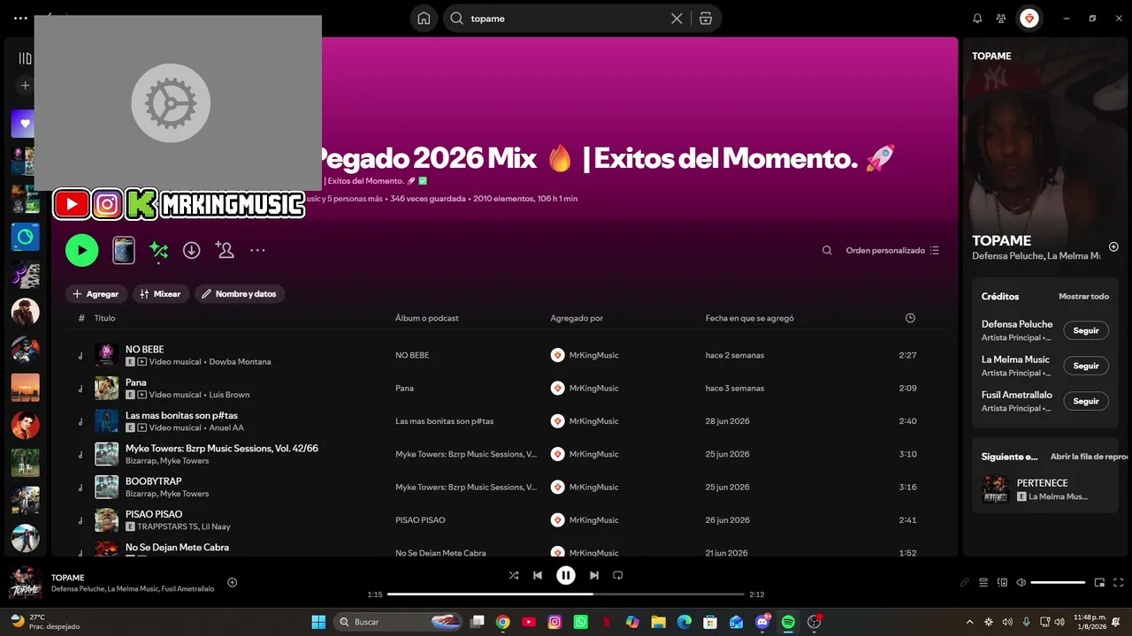Open artist link 'Dowba Montana'
This screenshot has height=636, width=1132.
click(241, 362)
